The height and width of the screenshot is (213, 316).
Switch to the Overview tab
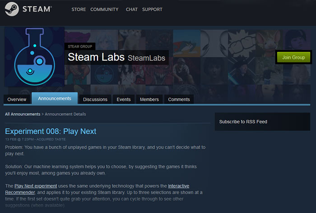tap(17, 100)
